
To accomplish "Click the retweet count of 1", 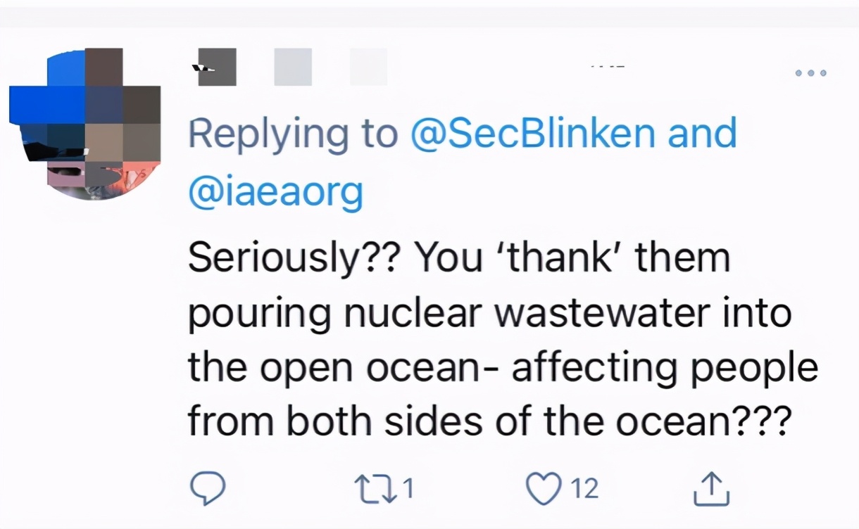I will click(406, 487).
